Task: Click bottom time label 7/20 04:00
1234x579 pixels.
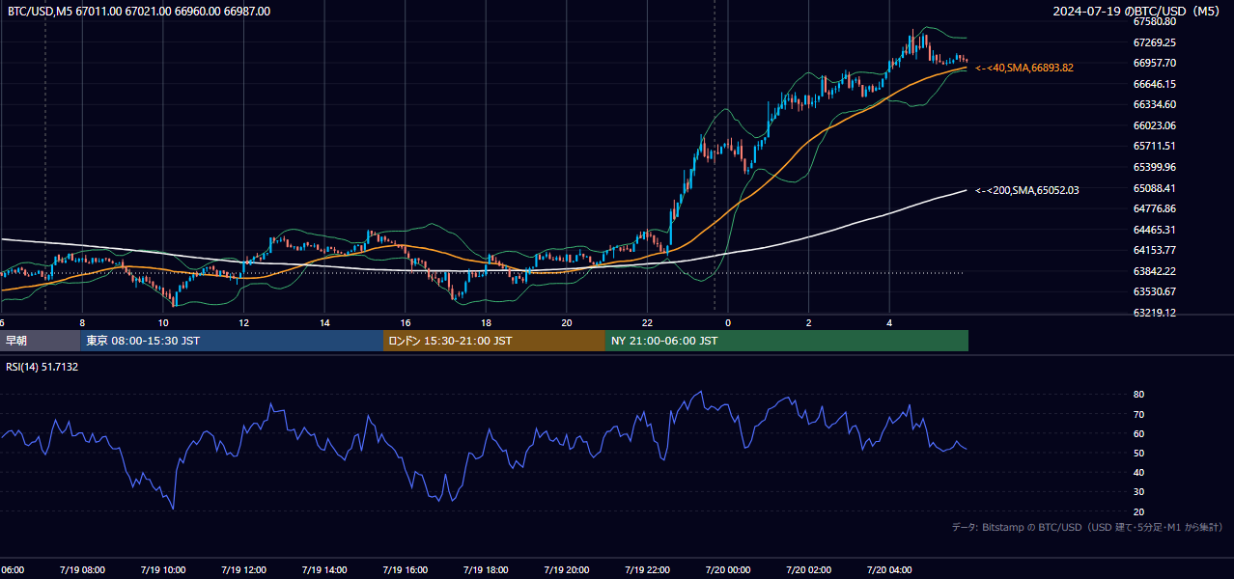Action: (889, 570)
